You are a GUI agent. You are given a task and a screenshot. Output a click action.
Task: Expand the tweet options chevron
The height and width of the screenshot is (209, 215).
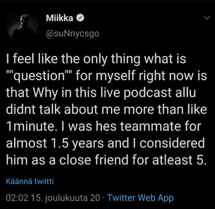[x=207, y=18]
